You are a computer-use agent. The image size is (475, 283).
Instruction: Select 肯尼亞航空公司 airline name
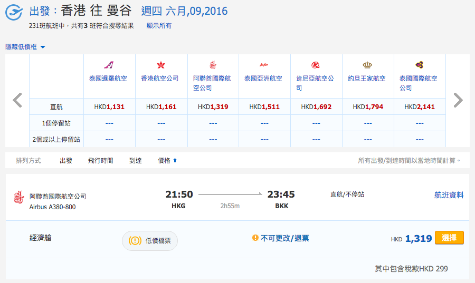pyautogui.click(x=315, y=83)
